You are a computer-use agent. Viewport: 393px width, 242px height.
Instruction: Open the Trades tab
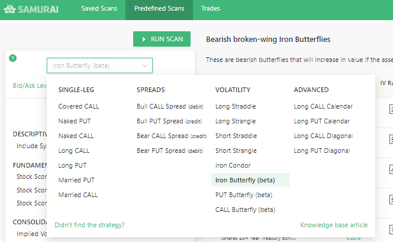pos(211,8)
